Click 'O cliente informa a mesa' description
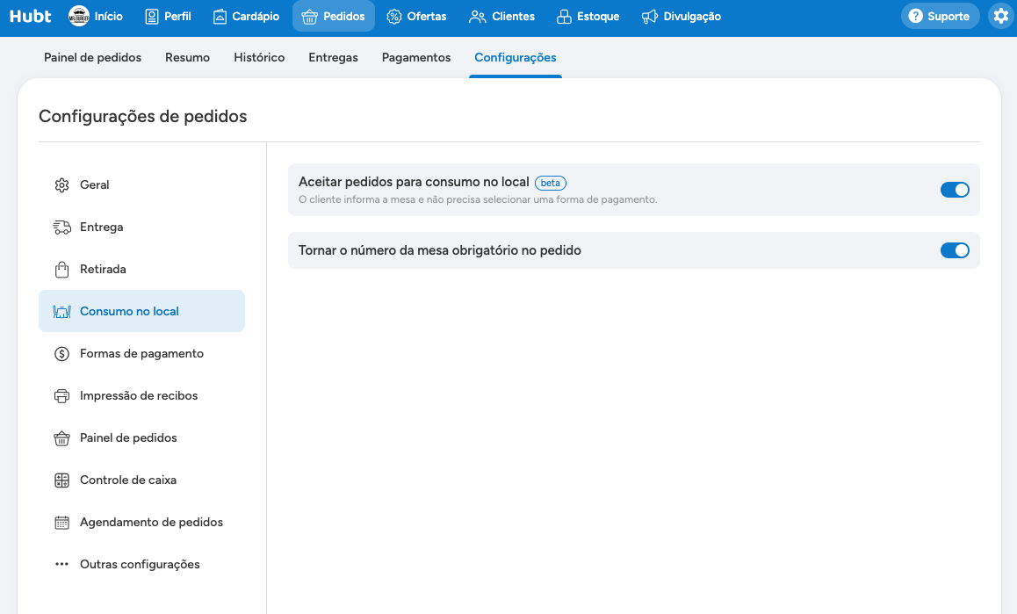 (x=478, y=200)
